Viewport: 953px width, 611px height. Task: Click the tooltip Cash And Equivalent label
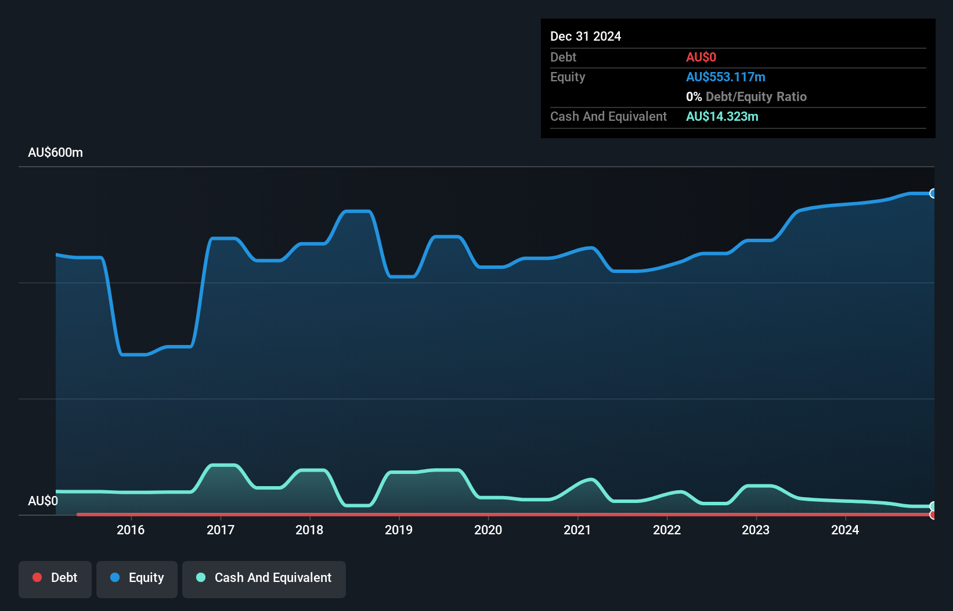point(608,116)
